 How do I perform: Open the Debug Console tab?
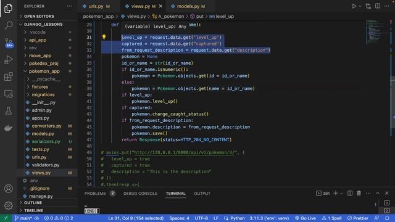click(x=140, y=193)
